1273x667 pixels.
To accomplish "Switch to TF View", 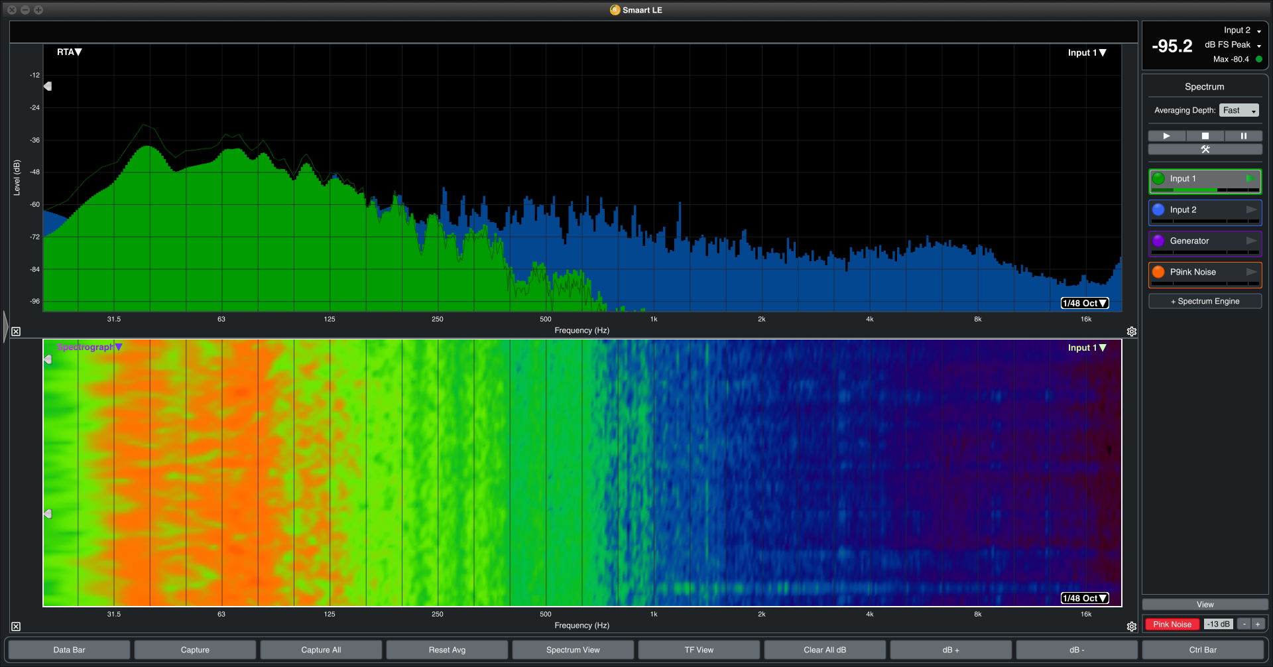I will pos(699,650).
